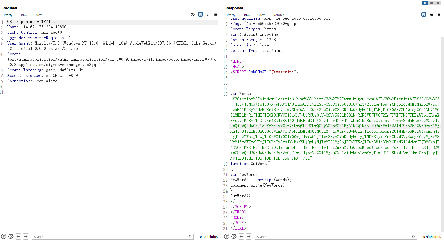Go to next match in Response search
Image resolution: width=444 pixels, height=241 pixels.
click(249, 236)
